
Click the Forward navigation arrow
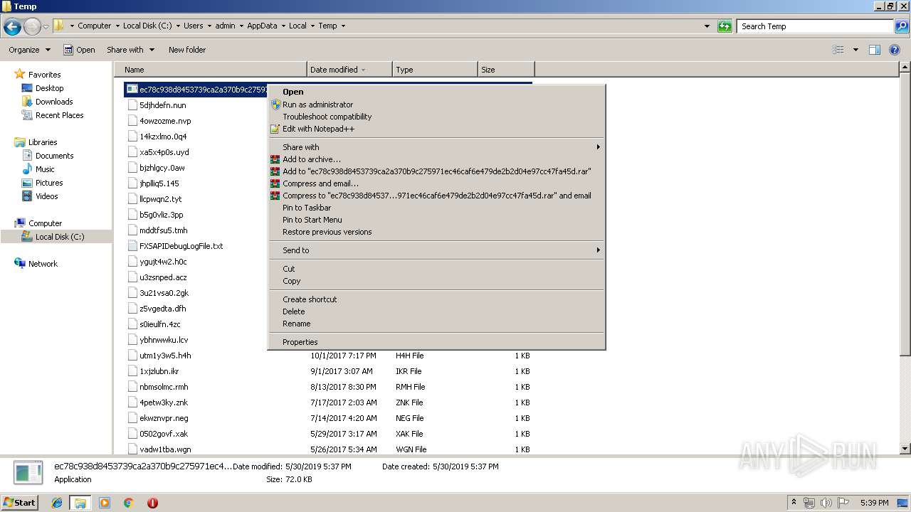coord(32,27)
